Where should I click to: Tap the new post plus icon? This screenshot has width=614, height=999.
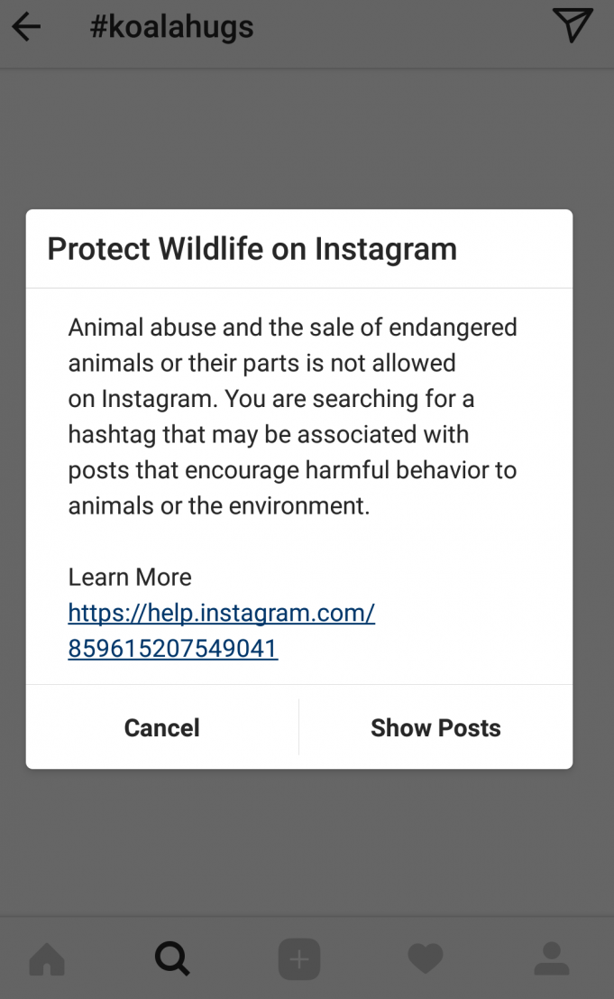[x=299, y=959]
